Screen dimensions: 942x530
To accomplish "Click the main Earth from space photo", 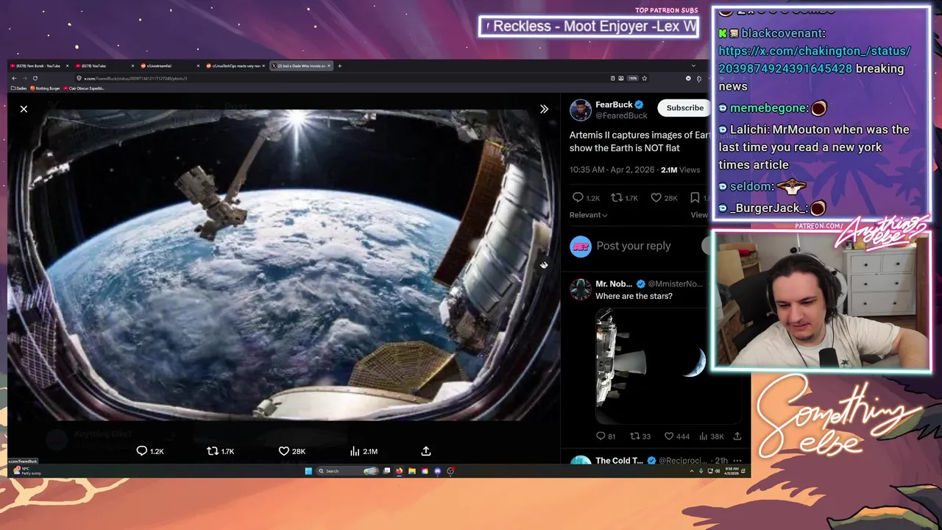I will tap(284, 265).
